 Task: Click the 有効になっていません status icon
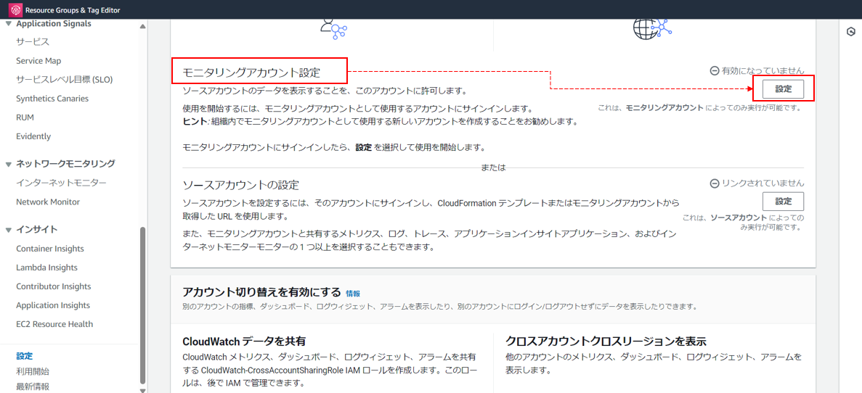(714, 71)
